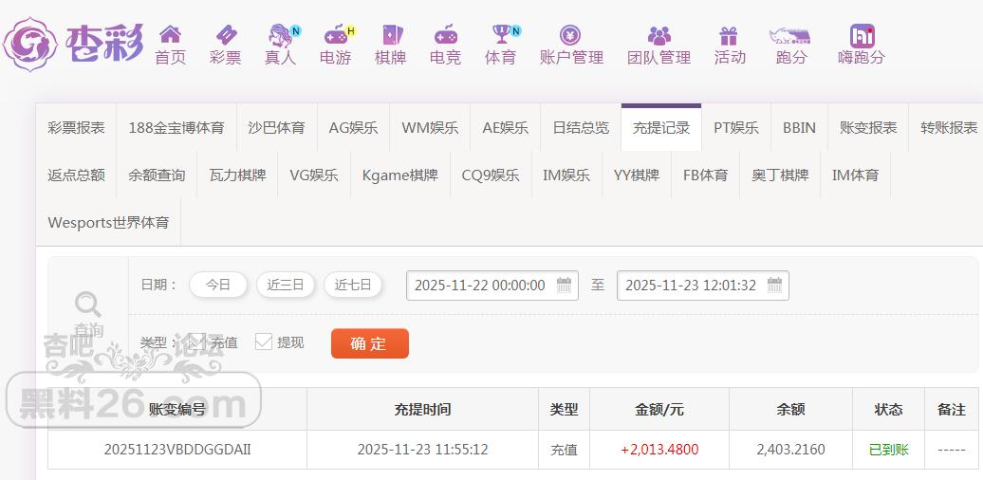Select the 今日 today filter button
The width and height of the screenshot is (983, 480).
tap(218, 285)
